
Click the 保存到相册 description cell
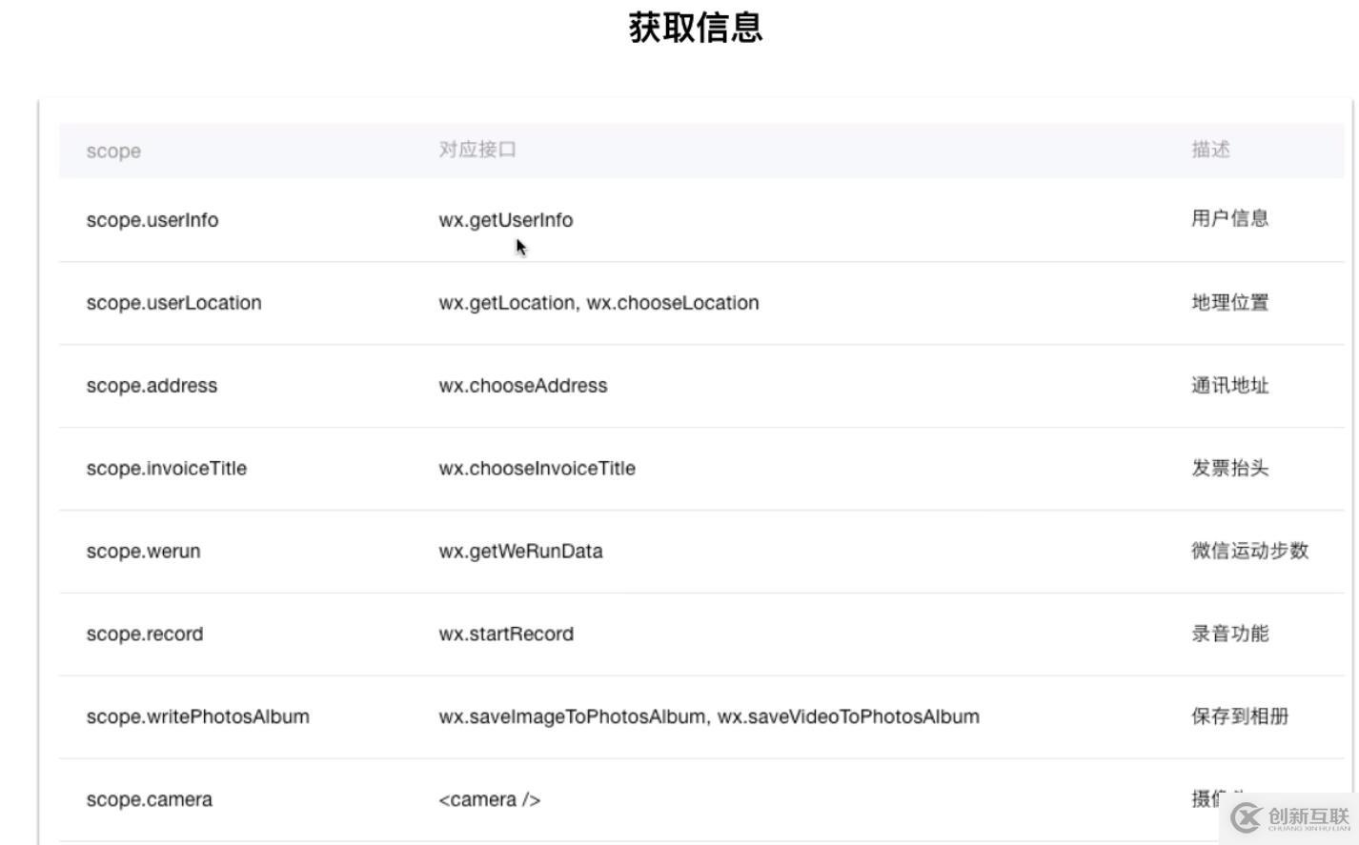coord(1239,716)
